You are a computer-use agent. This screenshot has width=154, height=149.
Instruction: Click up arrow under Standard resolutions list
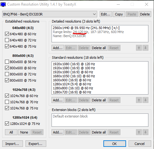pyautogui.click(x=139, y=100)
